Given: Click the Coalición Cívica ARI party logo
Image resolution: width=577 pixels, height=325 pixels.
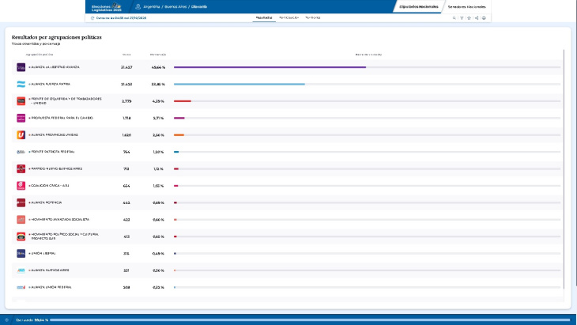Looking at the screenshot, I should [x=21, y=186].
